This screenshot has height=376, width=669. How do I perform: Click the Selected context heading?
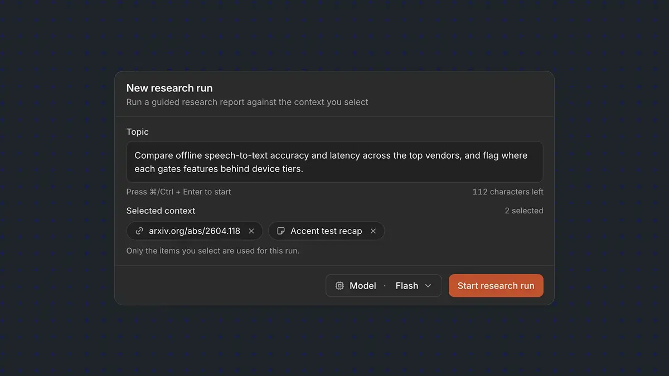tap(161, 211)
